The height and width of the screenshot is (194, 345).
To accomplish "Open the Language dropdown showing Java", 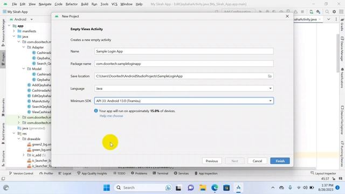I will point(184,88).
